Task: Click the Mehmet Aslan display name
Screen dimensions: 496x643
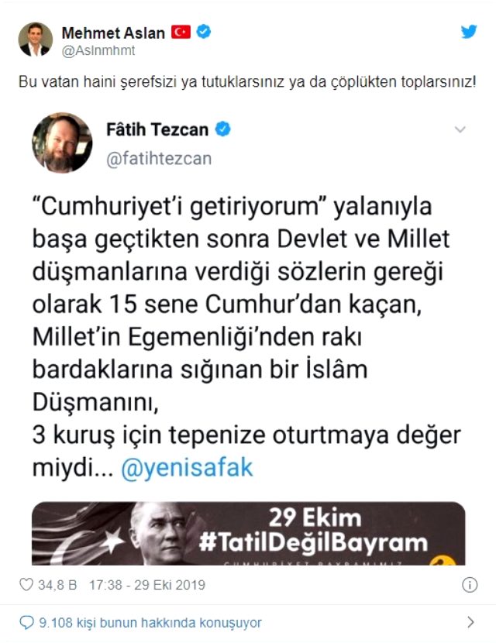Action: (x=113, y=33)
